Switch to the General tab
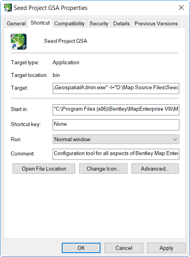 click(16, 23)
